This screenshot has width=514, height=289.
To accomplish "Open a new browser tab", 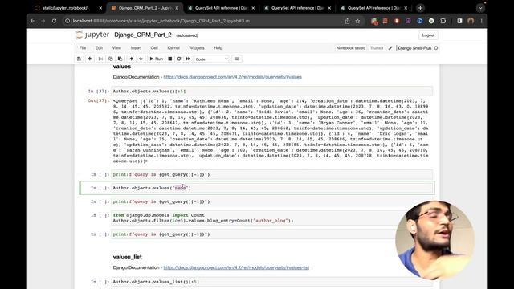I will tap(420, 8).
